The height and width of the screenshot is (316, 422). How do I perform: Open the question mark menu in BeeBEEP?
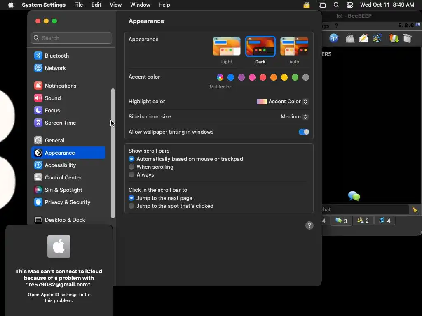click(336, 26)
